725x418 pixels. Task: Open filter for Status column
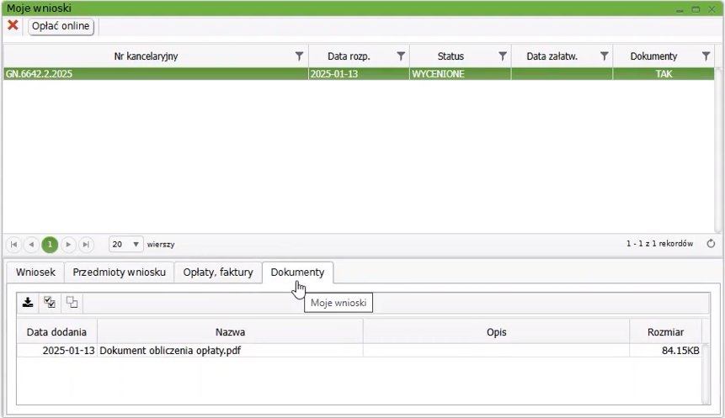tap(503, 56)
